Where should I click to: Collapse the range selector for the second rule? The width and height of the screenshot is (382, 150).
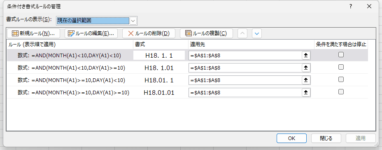tap(306, 68)
